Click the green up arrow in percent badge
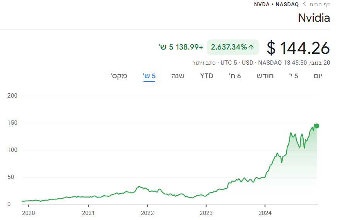This screenshot has height=220, width=347. point(251,47)
